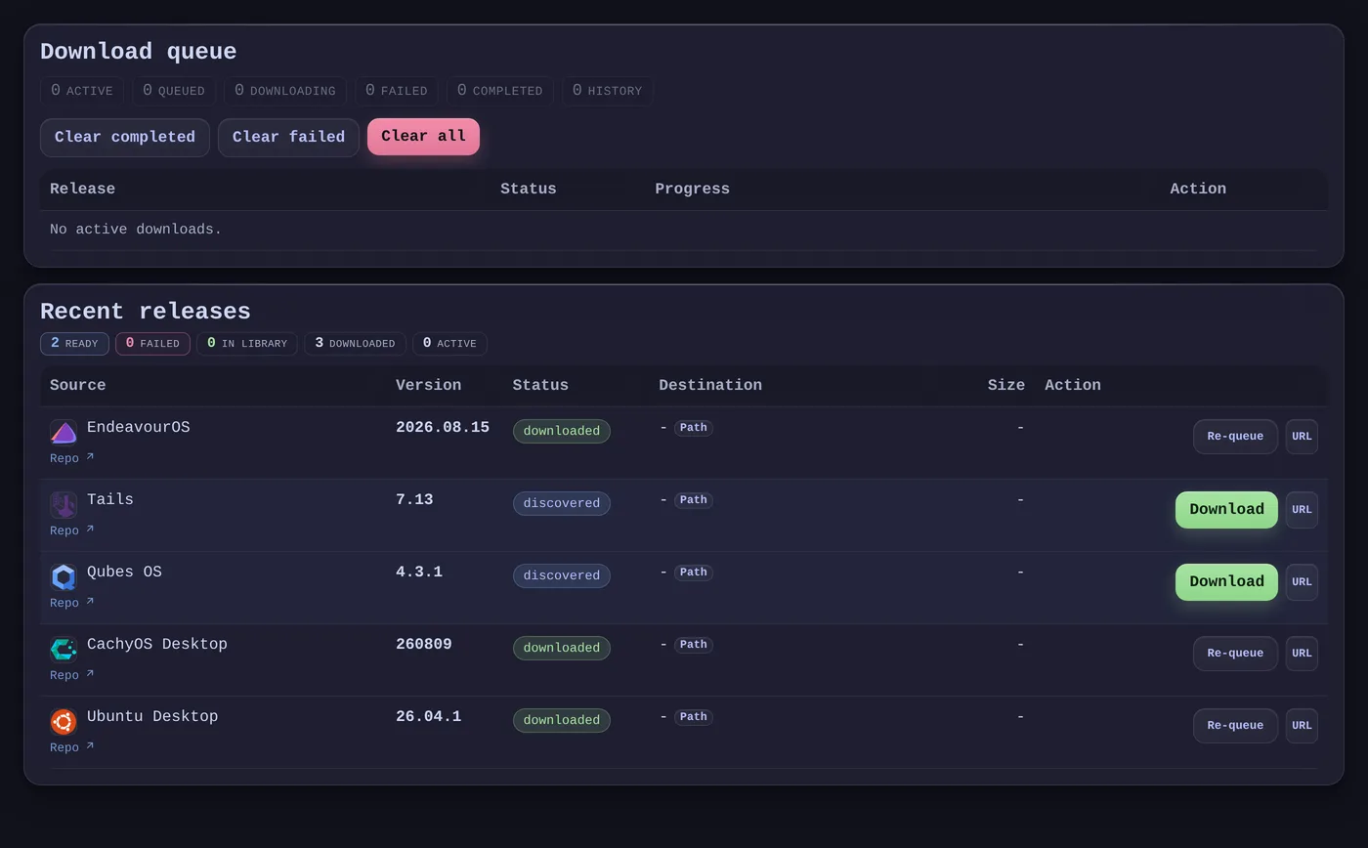The image size is (1368, 848).
Task: Click the Progress column header in queue
Action: point(692,189)
